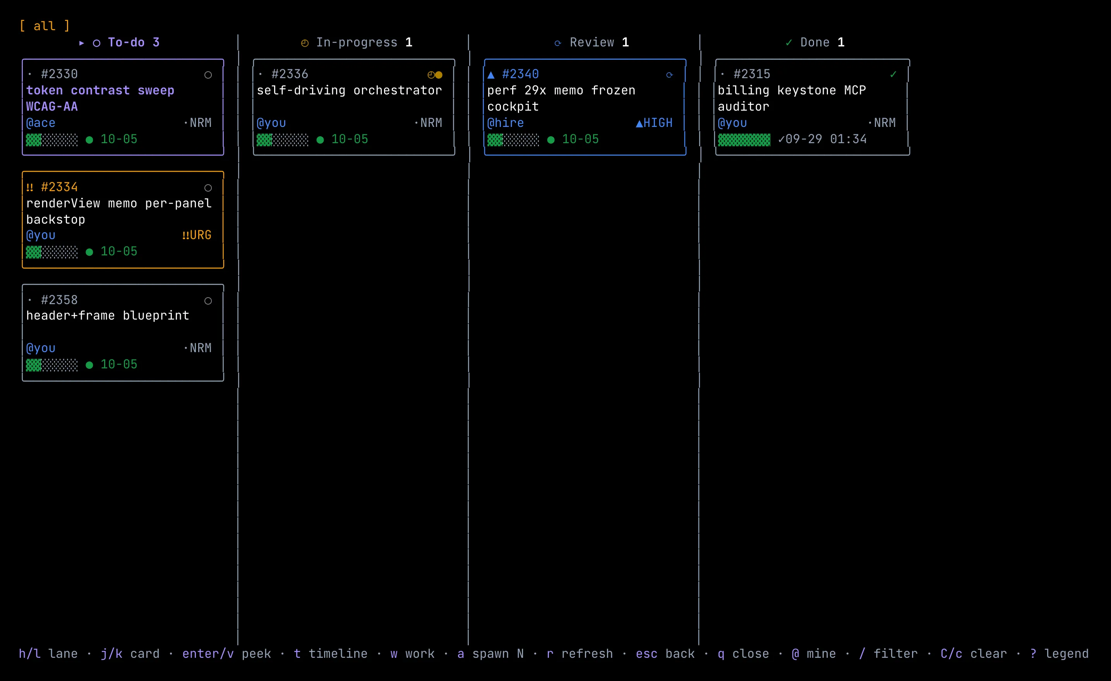The width and height of the screenshot is (1111, 681).
Task: Switch to the Review lane header
Action: click(592, 42)
